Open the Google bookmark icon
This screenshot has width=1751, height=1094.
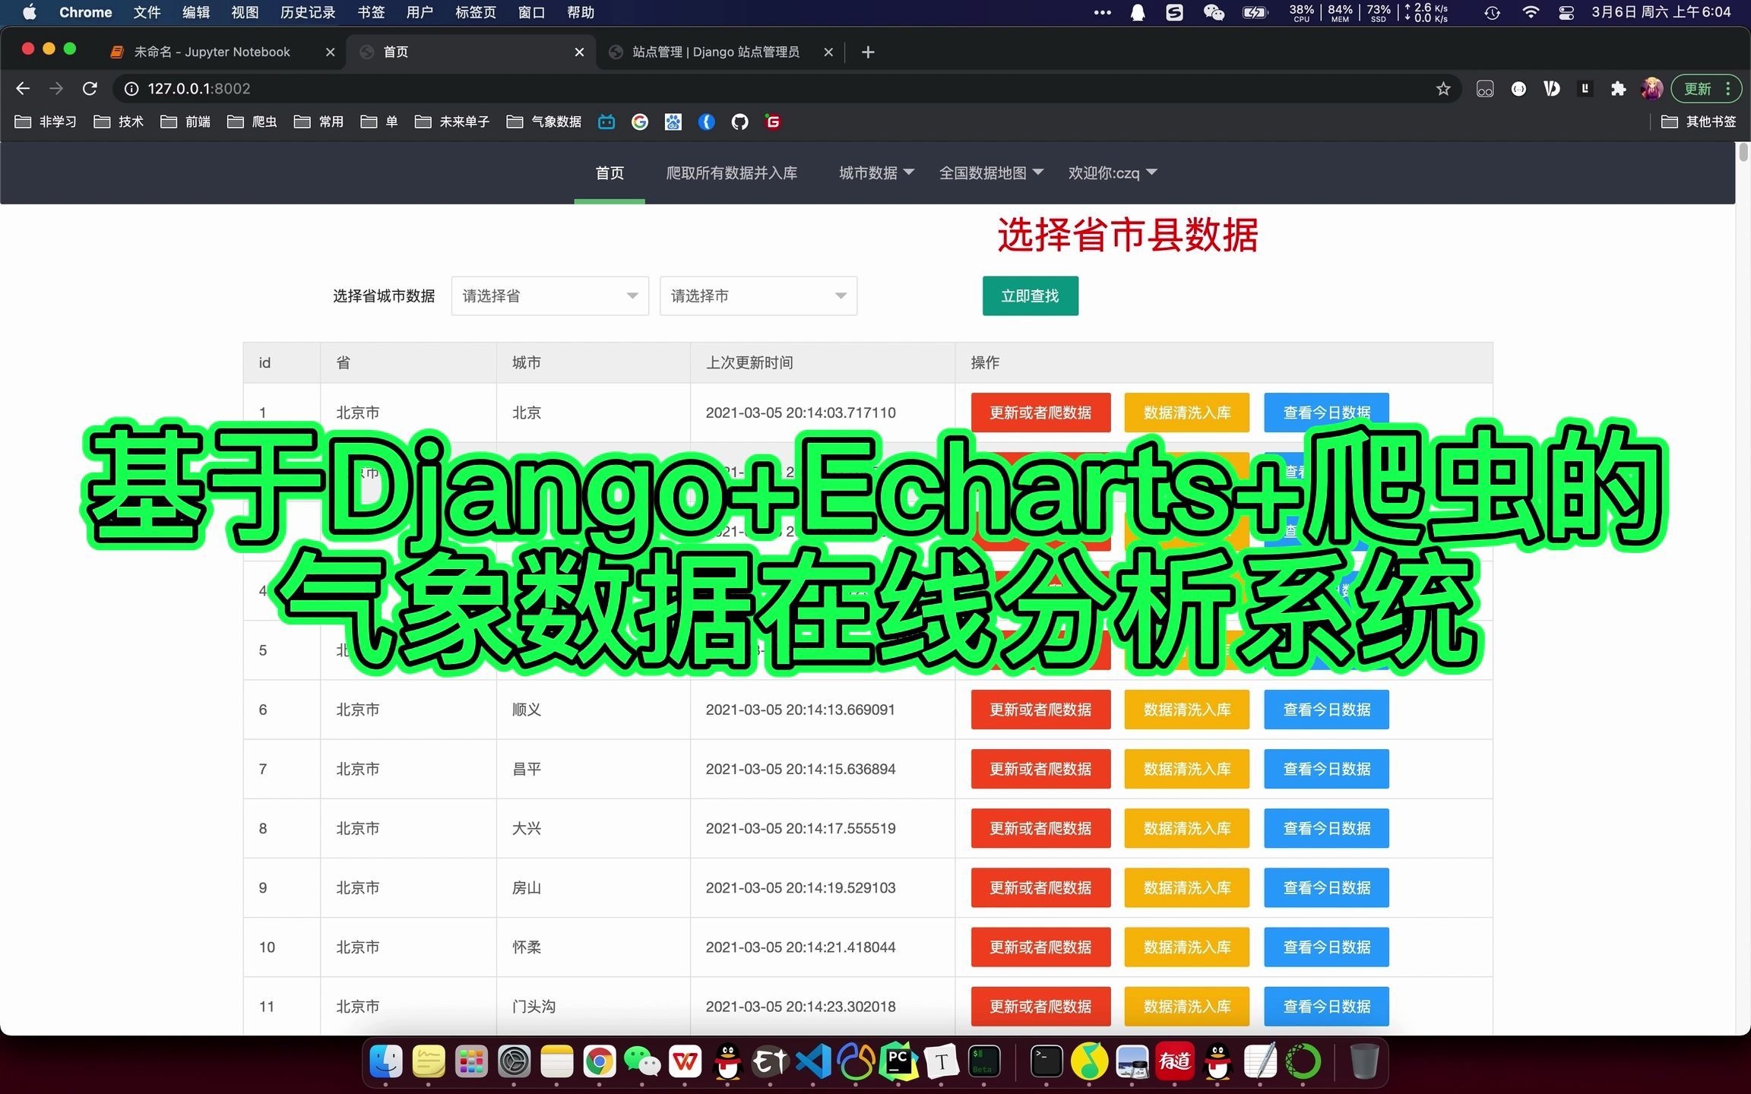[x=640, y=122]
